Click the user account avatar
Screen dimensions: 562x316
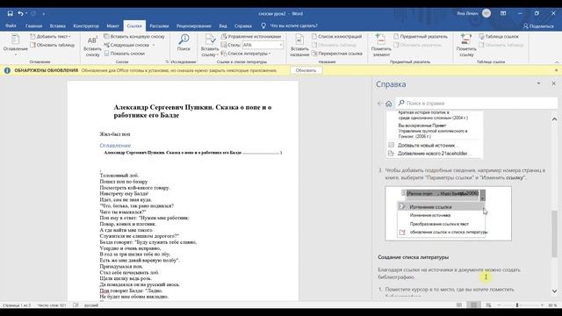pos(486,13)
